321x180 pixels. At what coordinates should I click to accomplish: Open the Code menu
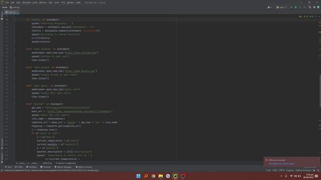(35, 2)
